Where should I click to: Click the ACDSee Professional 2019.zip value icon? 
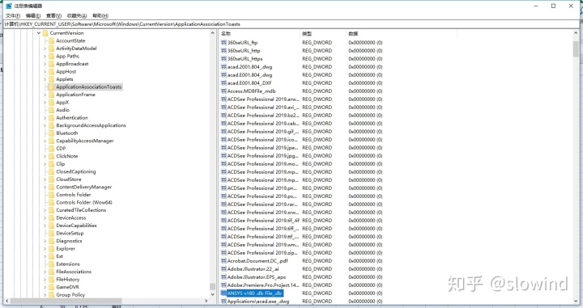point(223,253)
